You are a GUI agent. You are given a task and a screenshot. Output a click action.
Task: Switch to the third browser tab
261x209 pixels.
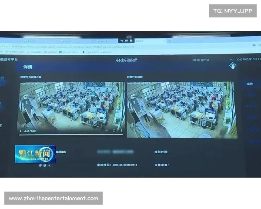(x=99, y=41)
